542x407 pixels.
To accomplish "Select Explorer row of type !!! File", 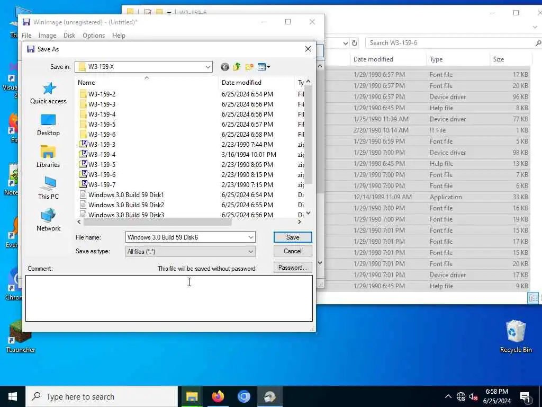I will 427,130.
